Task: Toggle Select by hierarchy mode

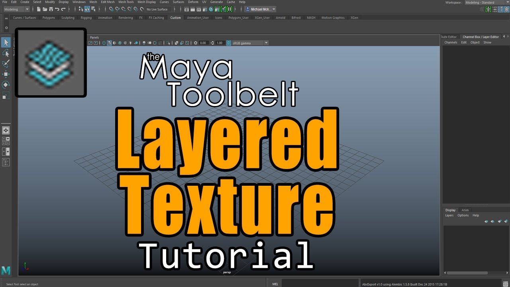Action: pyautogui.click(x=80, y=9)
